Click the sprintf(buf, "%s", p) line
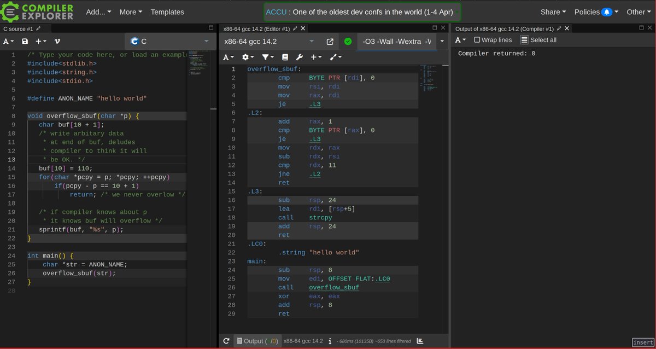The height and width of the screenshot is (349, 656). 81,230
